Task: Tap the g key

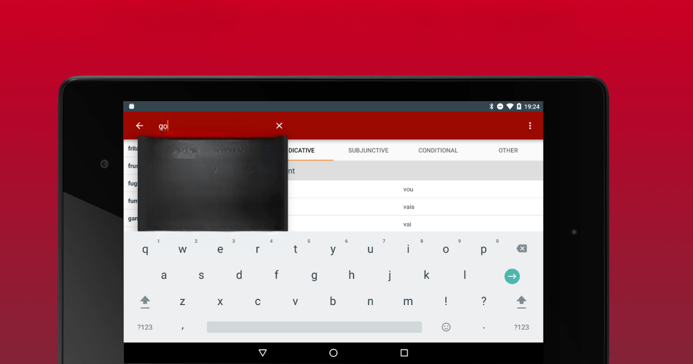Action: 314,276
